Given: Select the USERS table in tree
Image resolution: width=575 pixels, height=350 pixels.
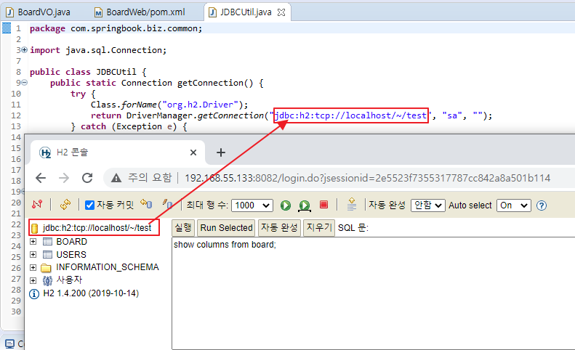Looking at the screenshot, I should (71, 254).
